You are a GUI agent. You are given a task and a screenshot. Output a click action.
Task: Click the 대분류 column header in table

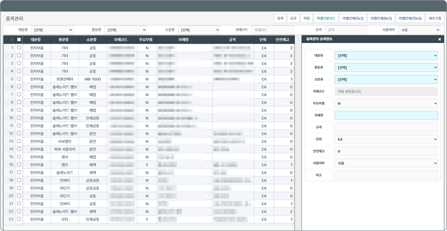pyautogui.click(x=37, y=40)
